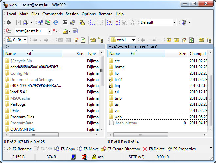216x163 pixels.
Task: Click F2 Rename button
Action: point(19,149)
